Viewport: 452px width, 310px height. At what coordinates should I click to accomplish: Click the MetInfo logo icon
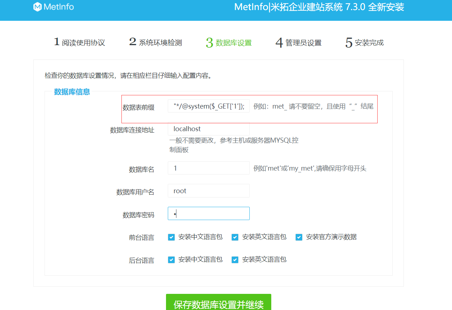click(x=38, y=7)
